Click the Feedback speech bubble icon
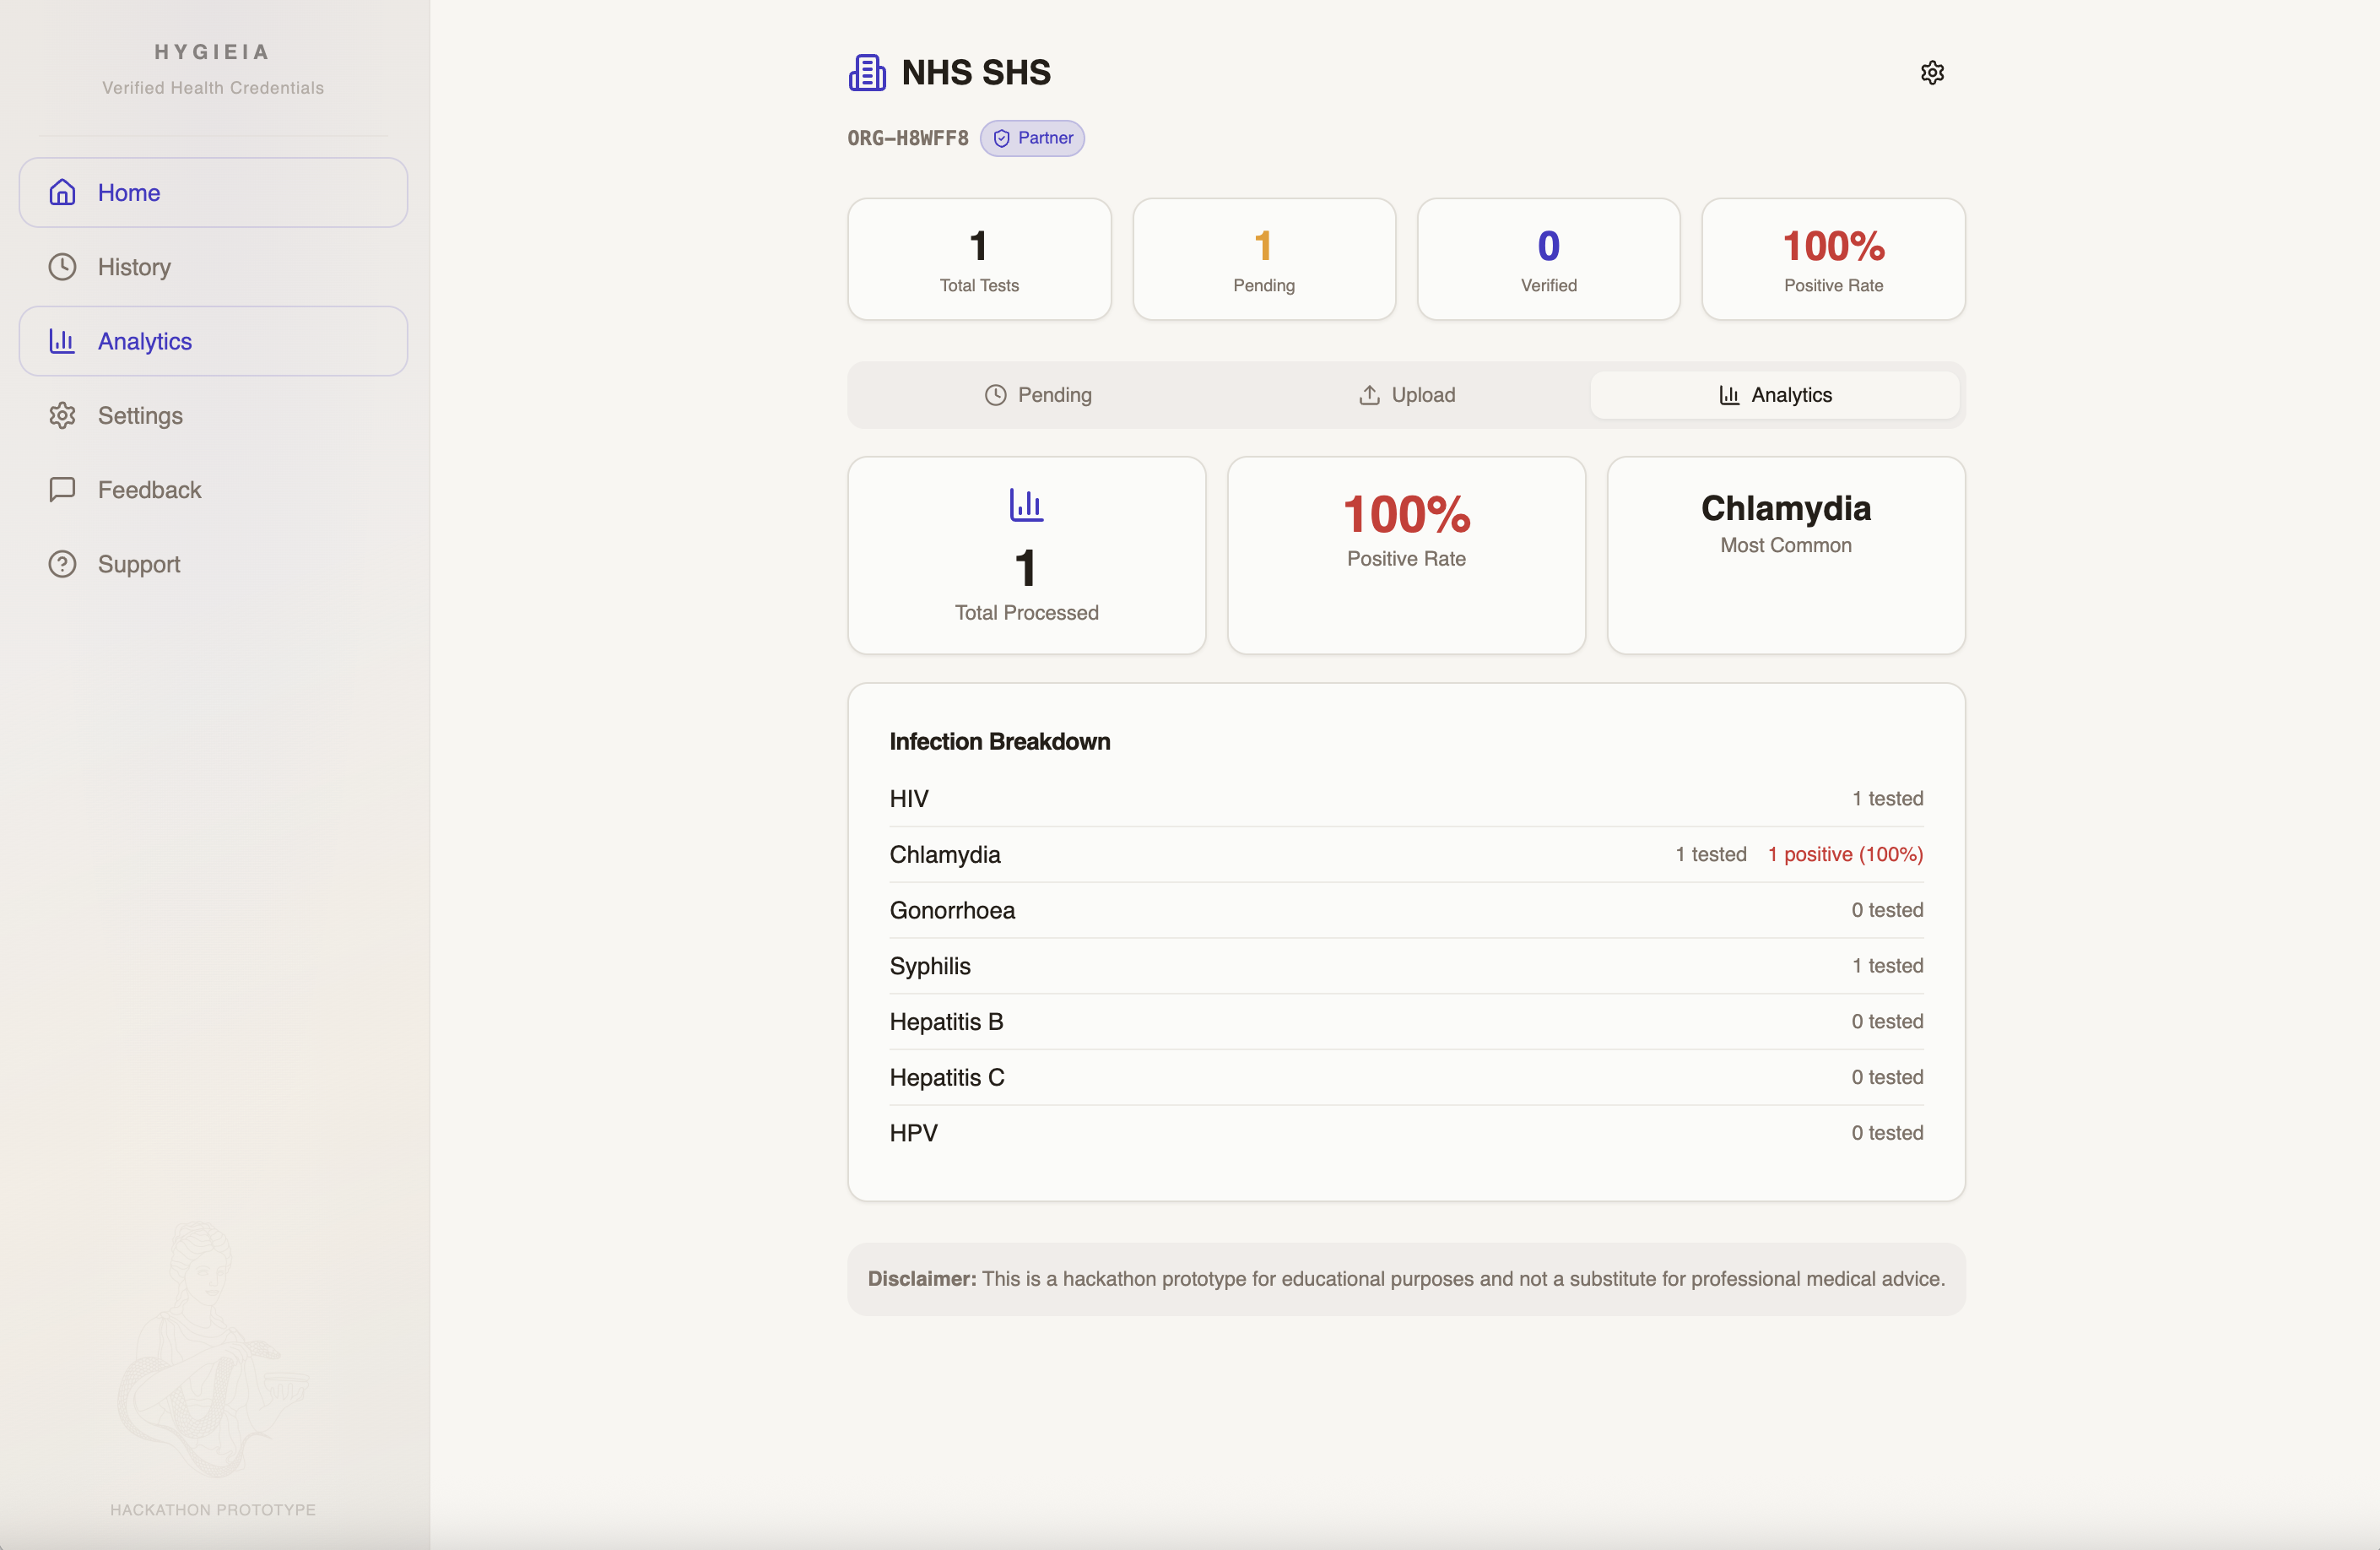Viewport: 2380px width, 1550px height. click(62, 490)
